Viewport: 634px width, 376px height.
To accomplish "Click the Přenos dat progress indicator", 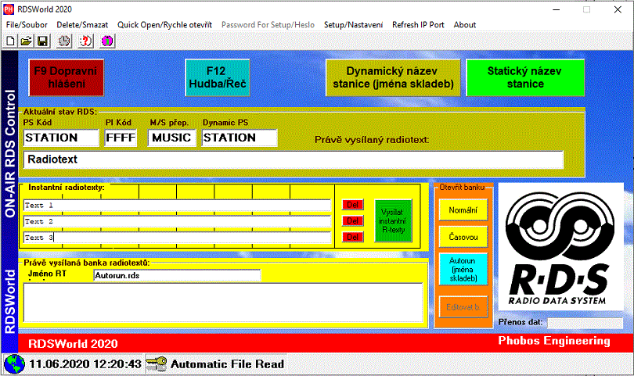I will (x=585, y=323).
